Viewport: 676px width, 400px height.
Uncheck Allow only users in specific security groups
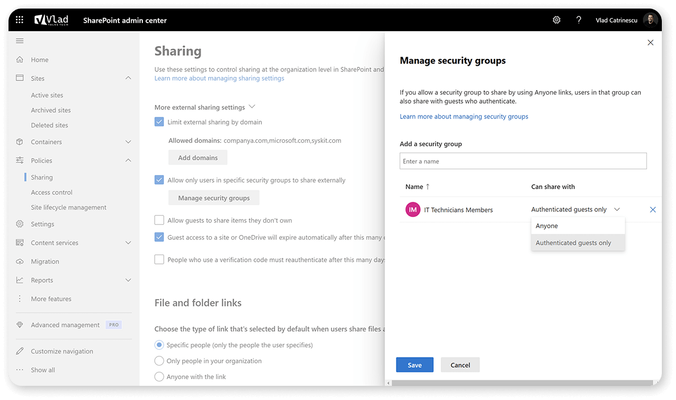159,180
